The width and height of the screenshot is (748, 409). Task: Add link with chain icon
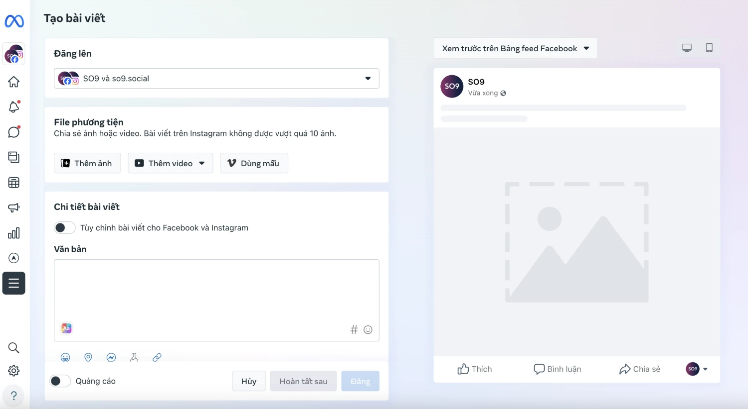[x=157, y=357]
